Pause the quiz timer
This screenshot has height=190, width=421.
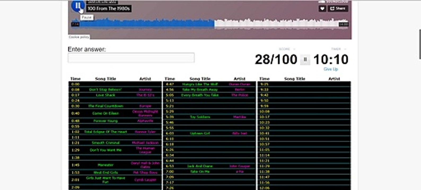(305, 60)
